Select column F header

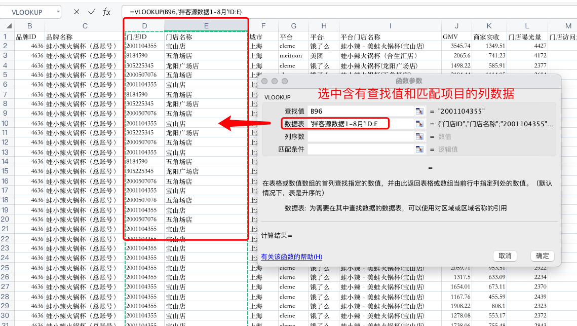click(263, 26)
